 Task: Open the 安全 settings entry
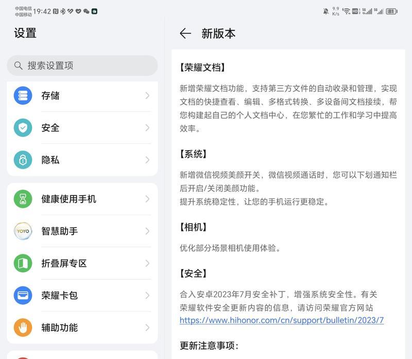point(82,127)
